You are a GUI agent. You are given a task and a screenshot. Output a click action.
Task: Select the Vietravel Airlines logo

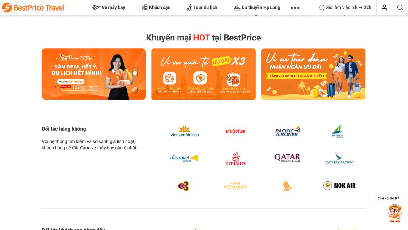[x=184, y=158]
